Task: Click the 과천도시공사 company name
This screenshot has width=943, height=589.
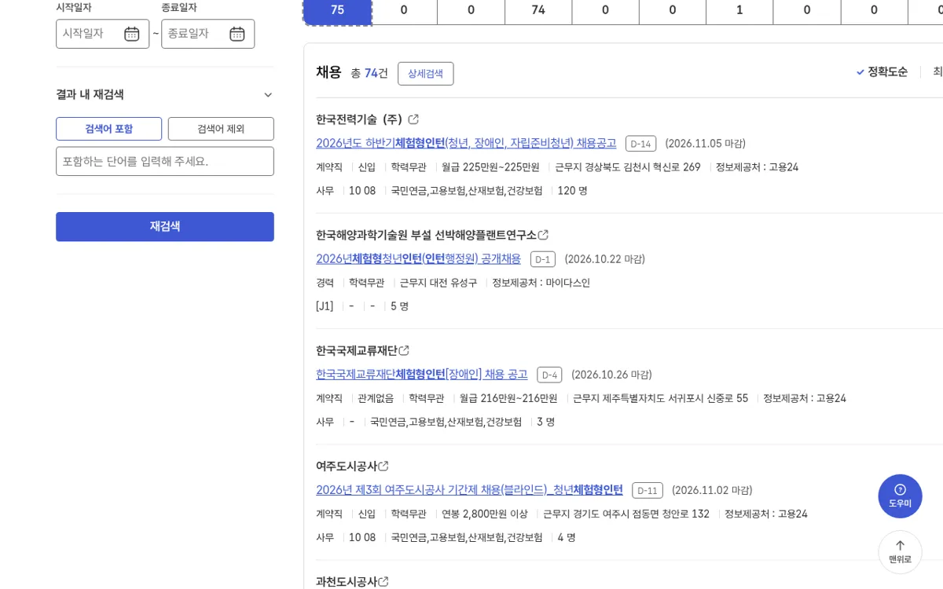Action: point(347,581)
